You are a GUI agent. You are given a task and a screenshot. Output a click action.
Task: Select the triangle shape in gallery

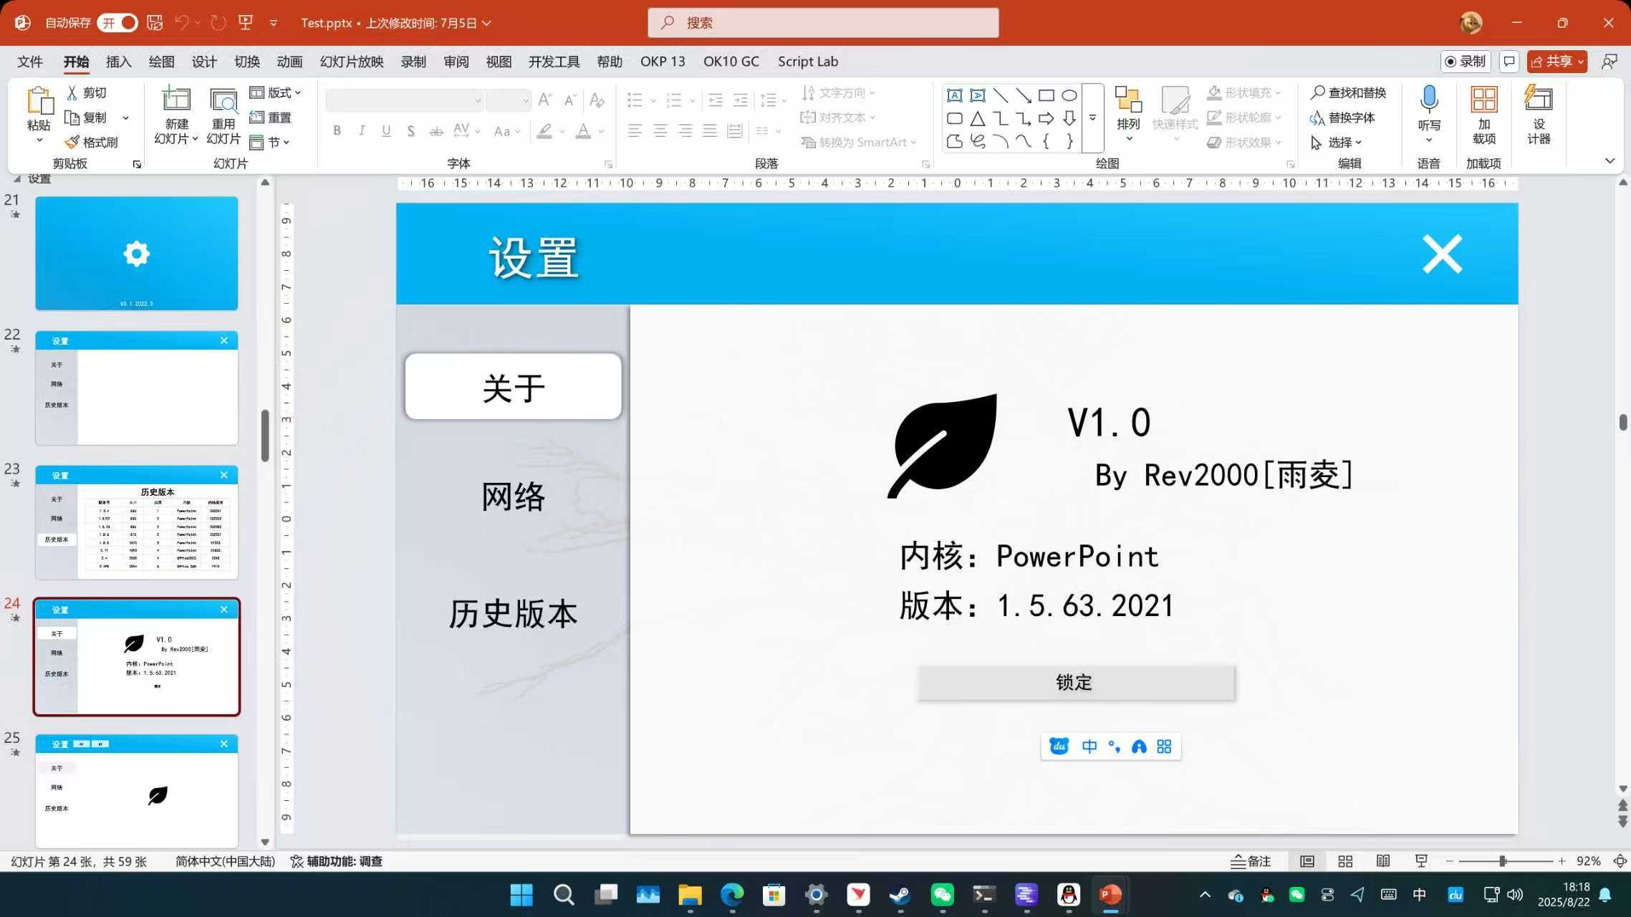(977, 118)
